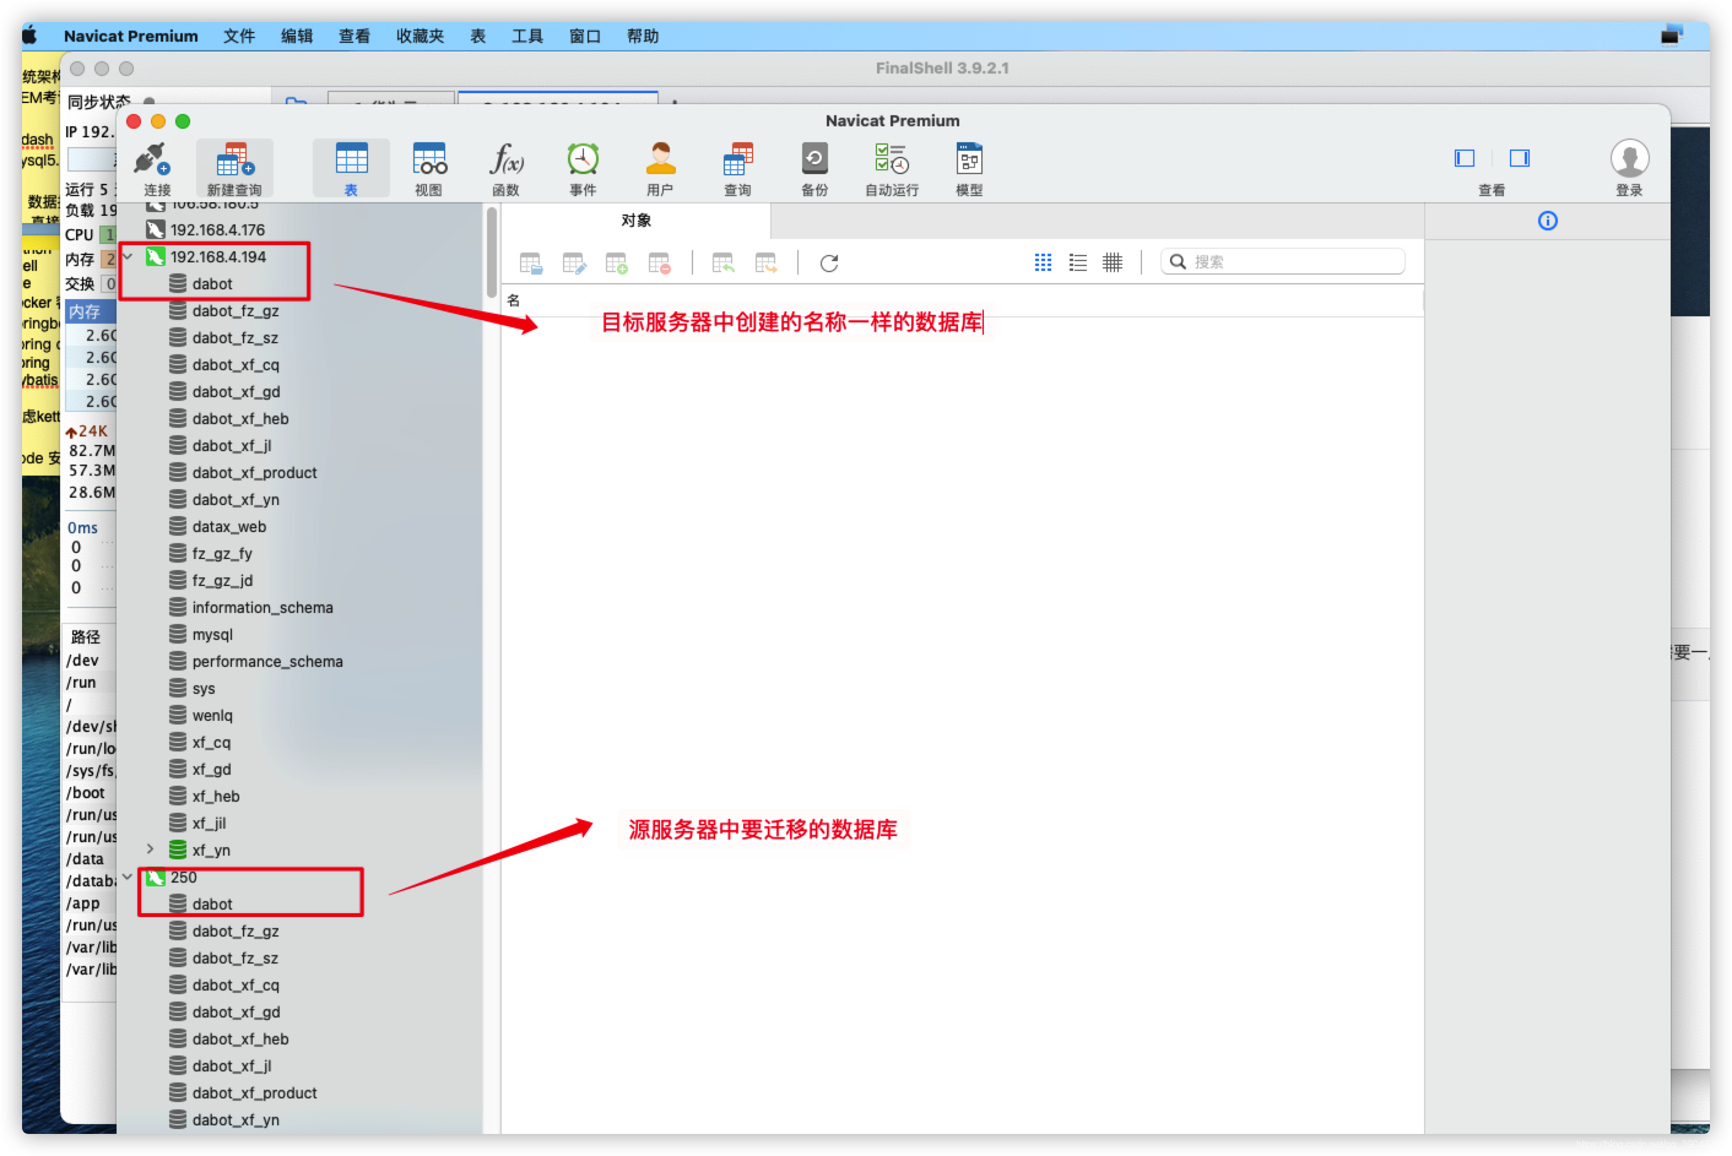
Task: Open the View (视图) objects icon
Action: coord(429,169)
